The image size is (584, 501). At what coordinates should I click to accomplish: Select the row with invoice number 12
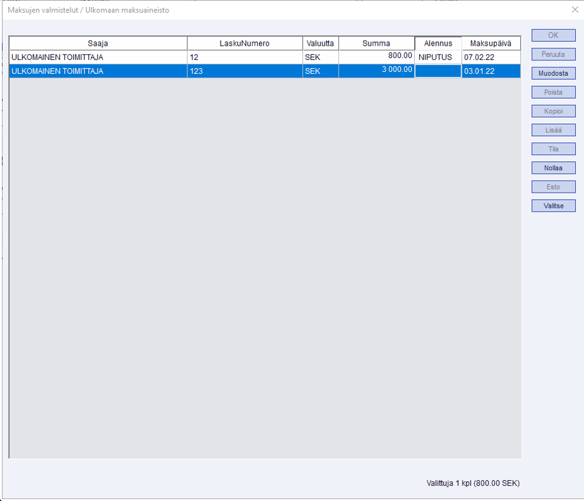245,57
